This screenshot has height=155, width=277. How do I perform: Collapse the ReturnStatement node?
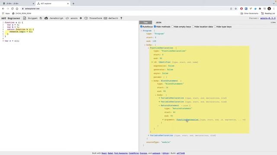(159, 105)
